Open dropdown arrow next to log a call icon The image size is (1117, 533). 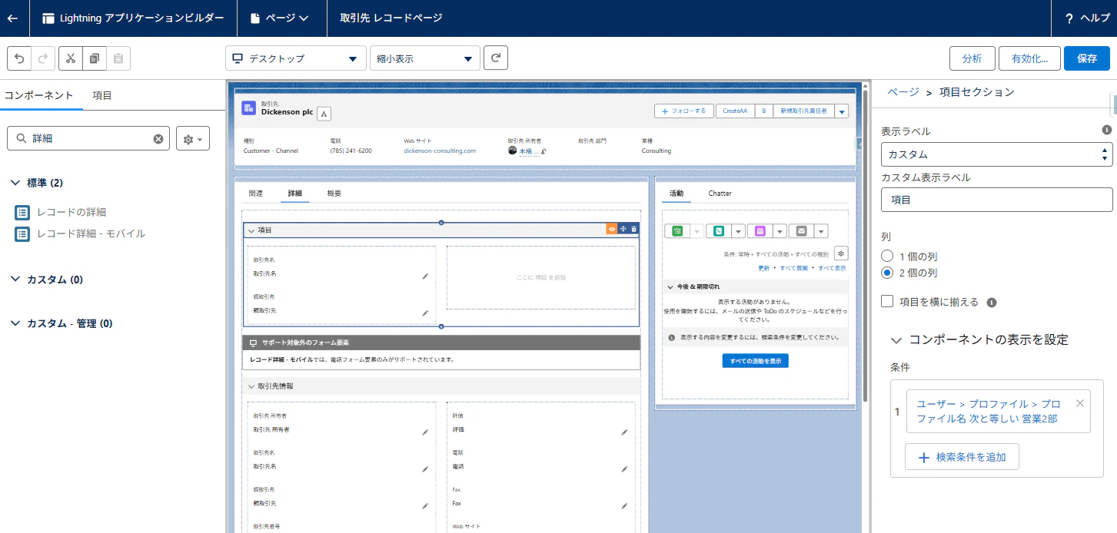[x=738, y=231]
